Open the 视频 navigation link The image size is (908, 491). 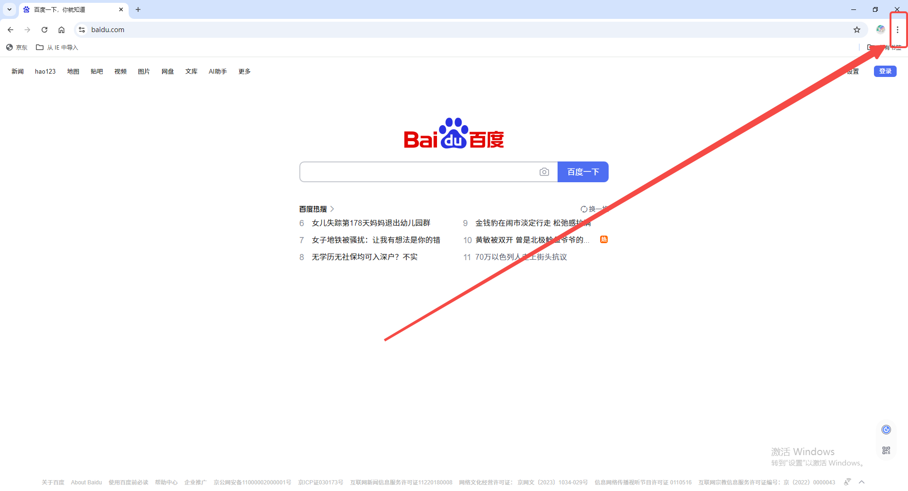pyautogui.click(x=121, y=71)
